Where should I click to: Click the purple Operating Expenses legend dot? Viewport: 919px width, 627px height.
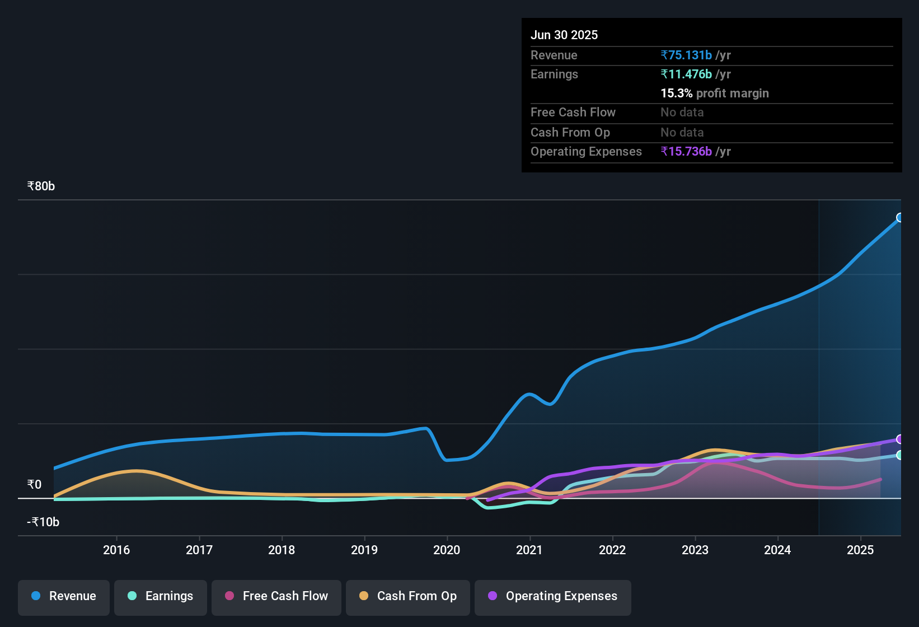pos(491,596)
